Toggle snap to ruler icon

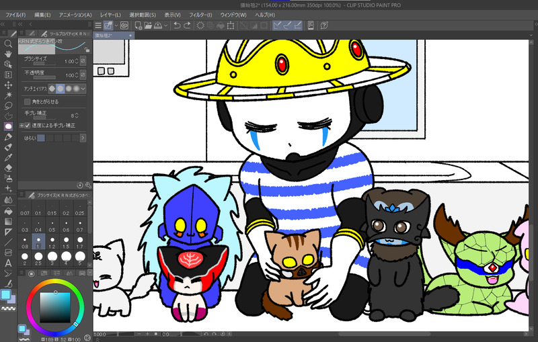277,26
